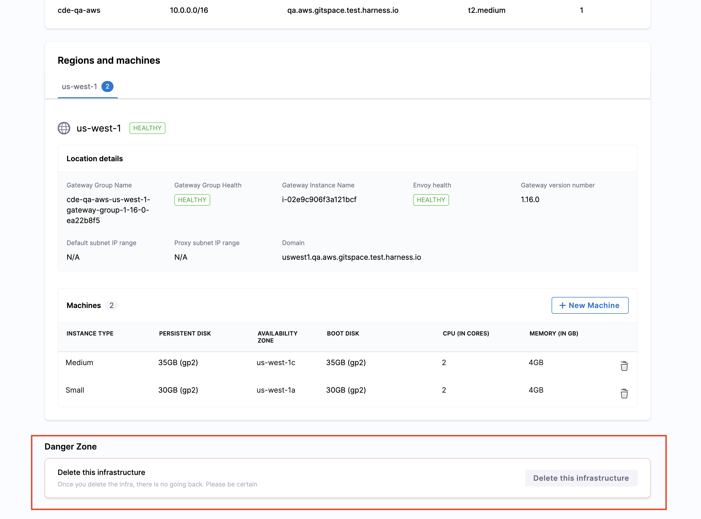Switch to the us-west-1 region tab
Image resolution: width=701 pixels, height=519 pixels.
79,87
